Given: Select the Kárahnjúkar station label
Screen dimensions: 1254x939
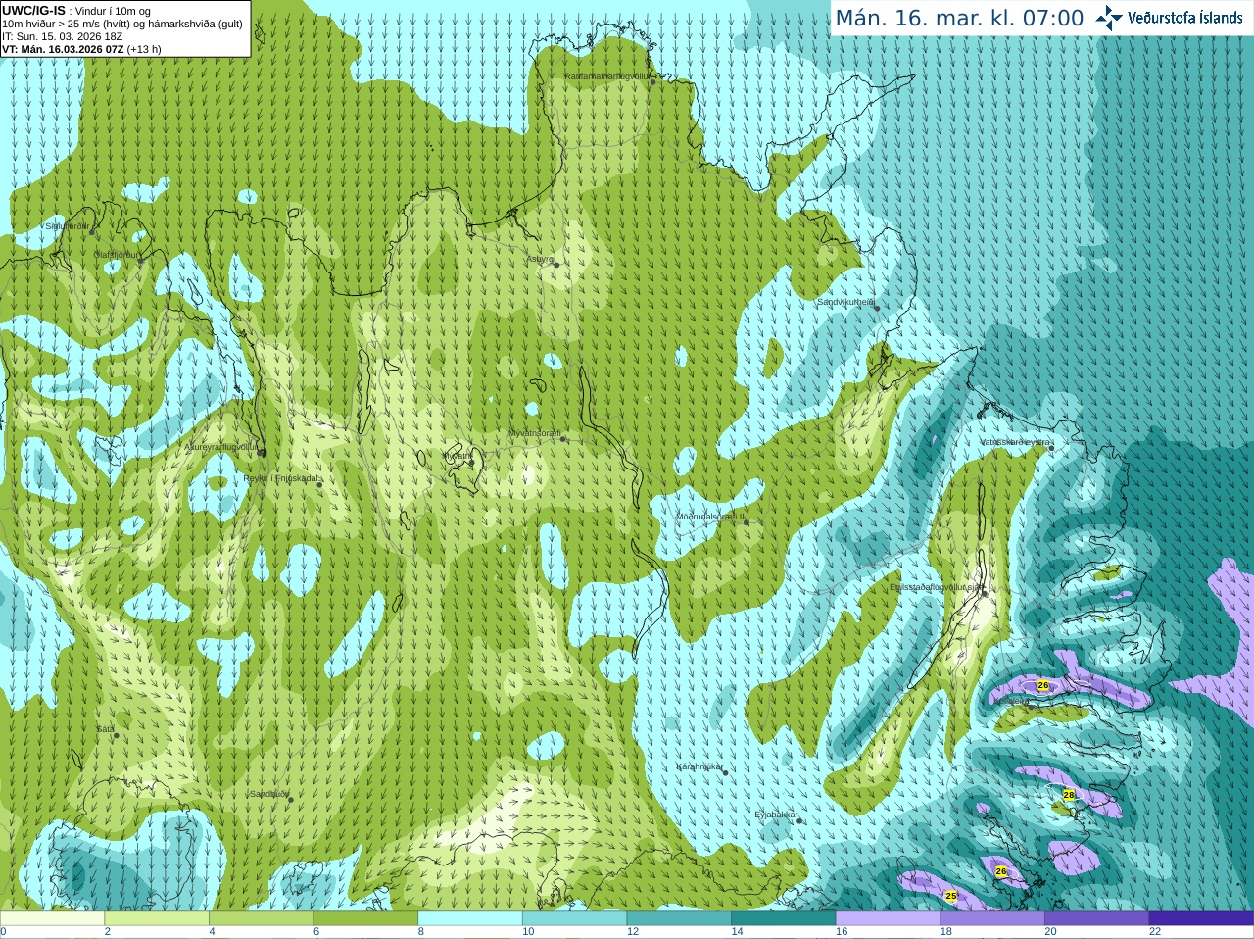Looking at the screenshot, I should pyautogui.click(x=701, y=766).
